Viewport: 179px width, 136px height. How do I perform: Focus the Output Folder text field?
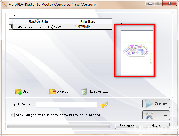(x=66, y=104)
